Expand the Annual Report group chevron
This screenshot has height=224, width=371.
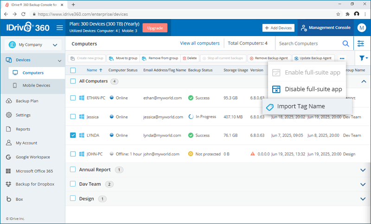click(363, 170)
